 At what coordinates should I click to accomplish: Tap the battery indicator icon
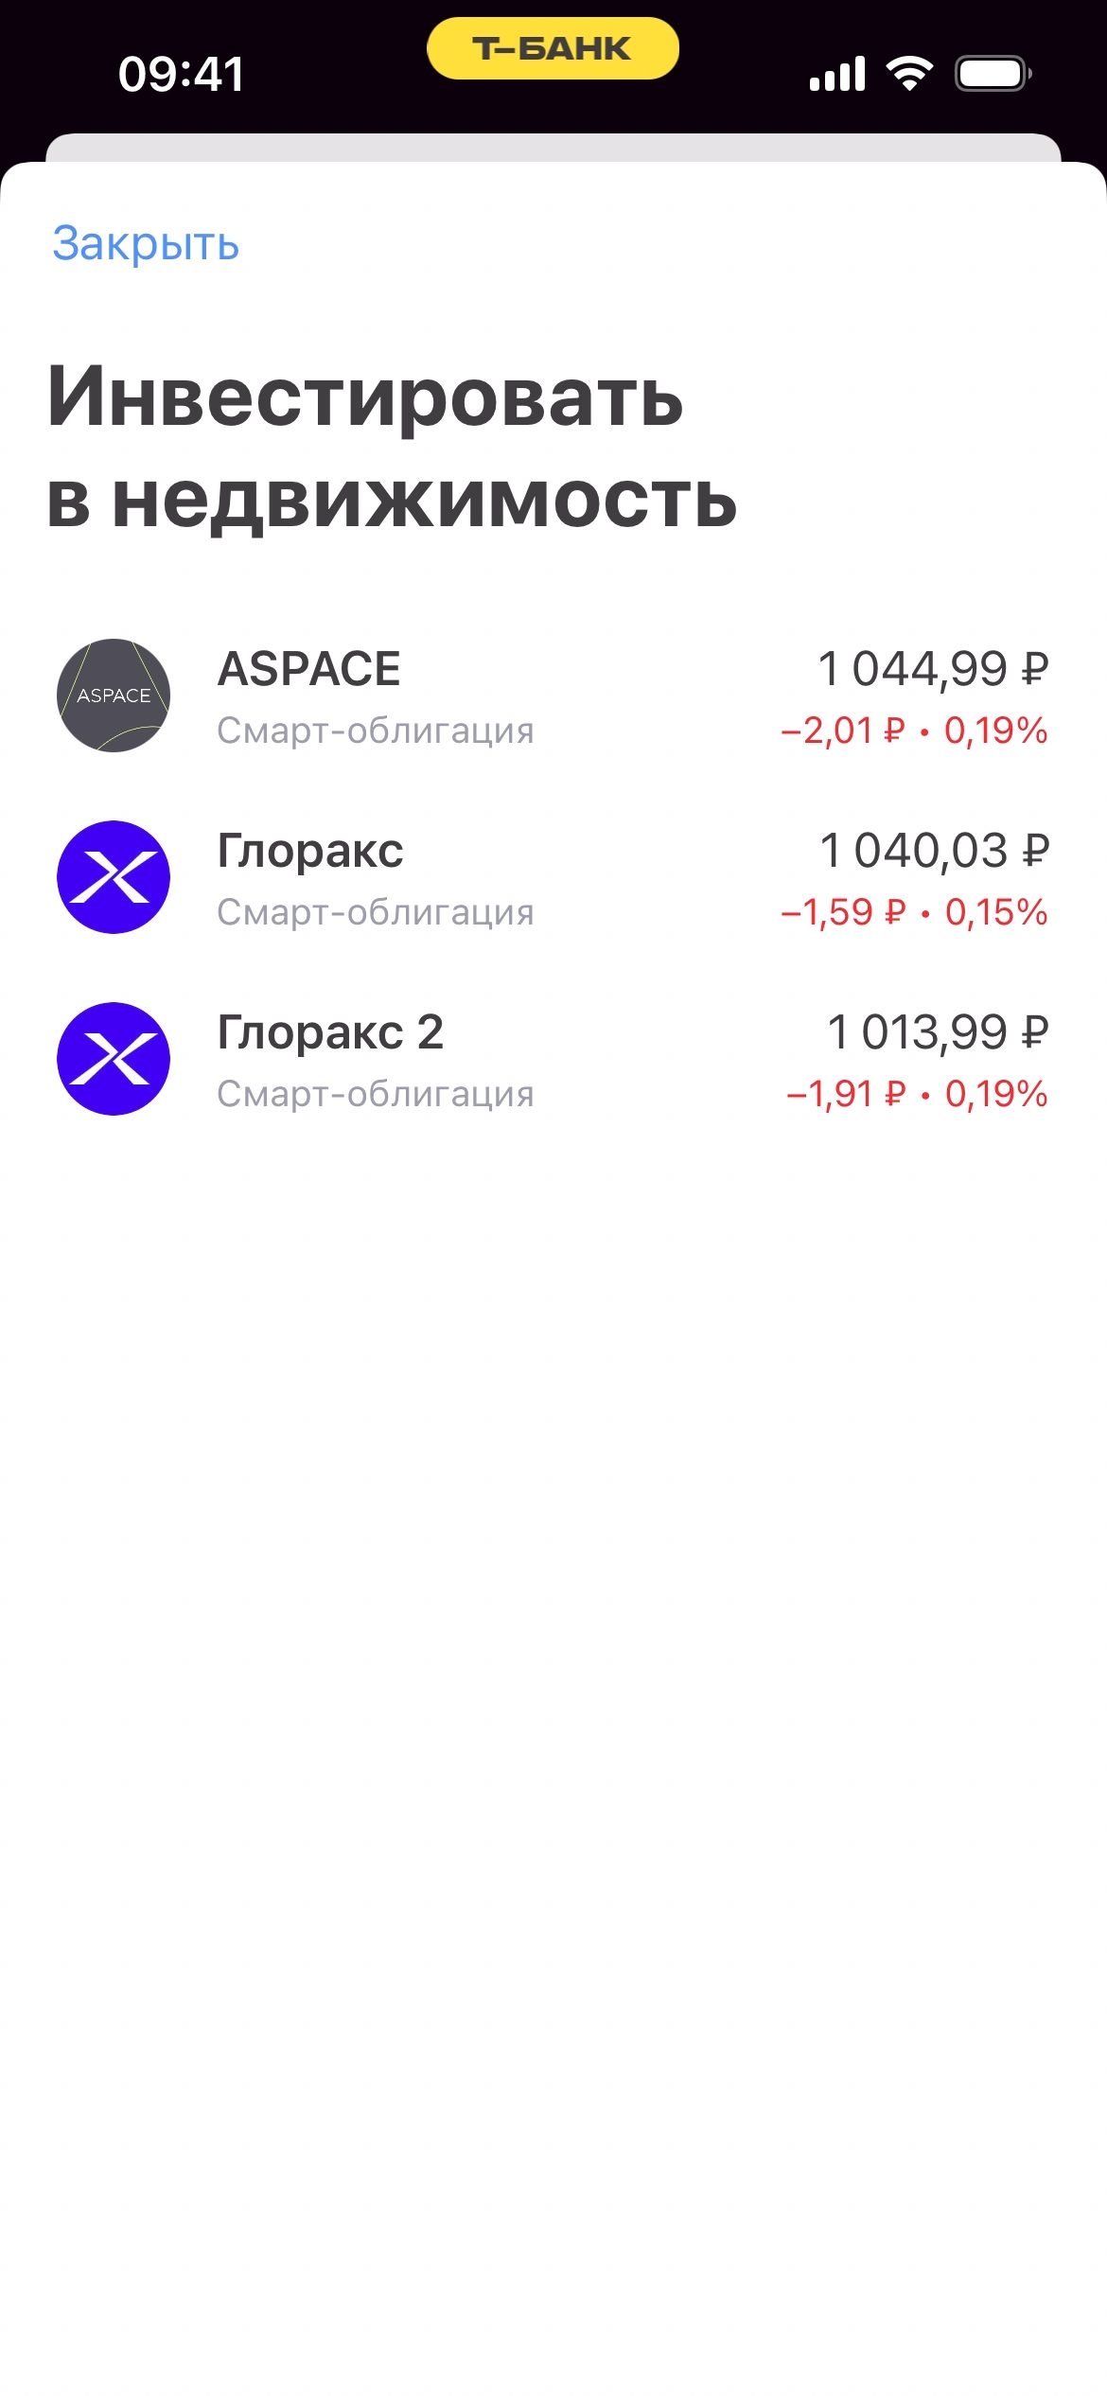tap(993, 73)
